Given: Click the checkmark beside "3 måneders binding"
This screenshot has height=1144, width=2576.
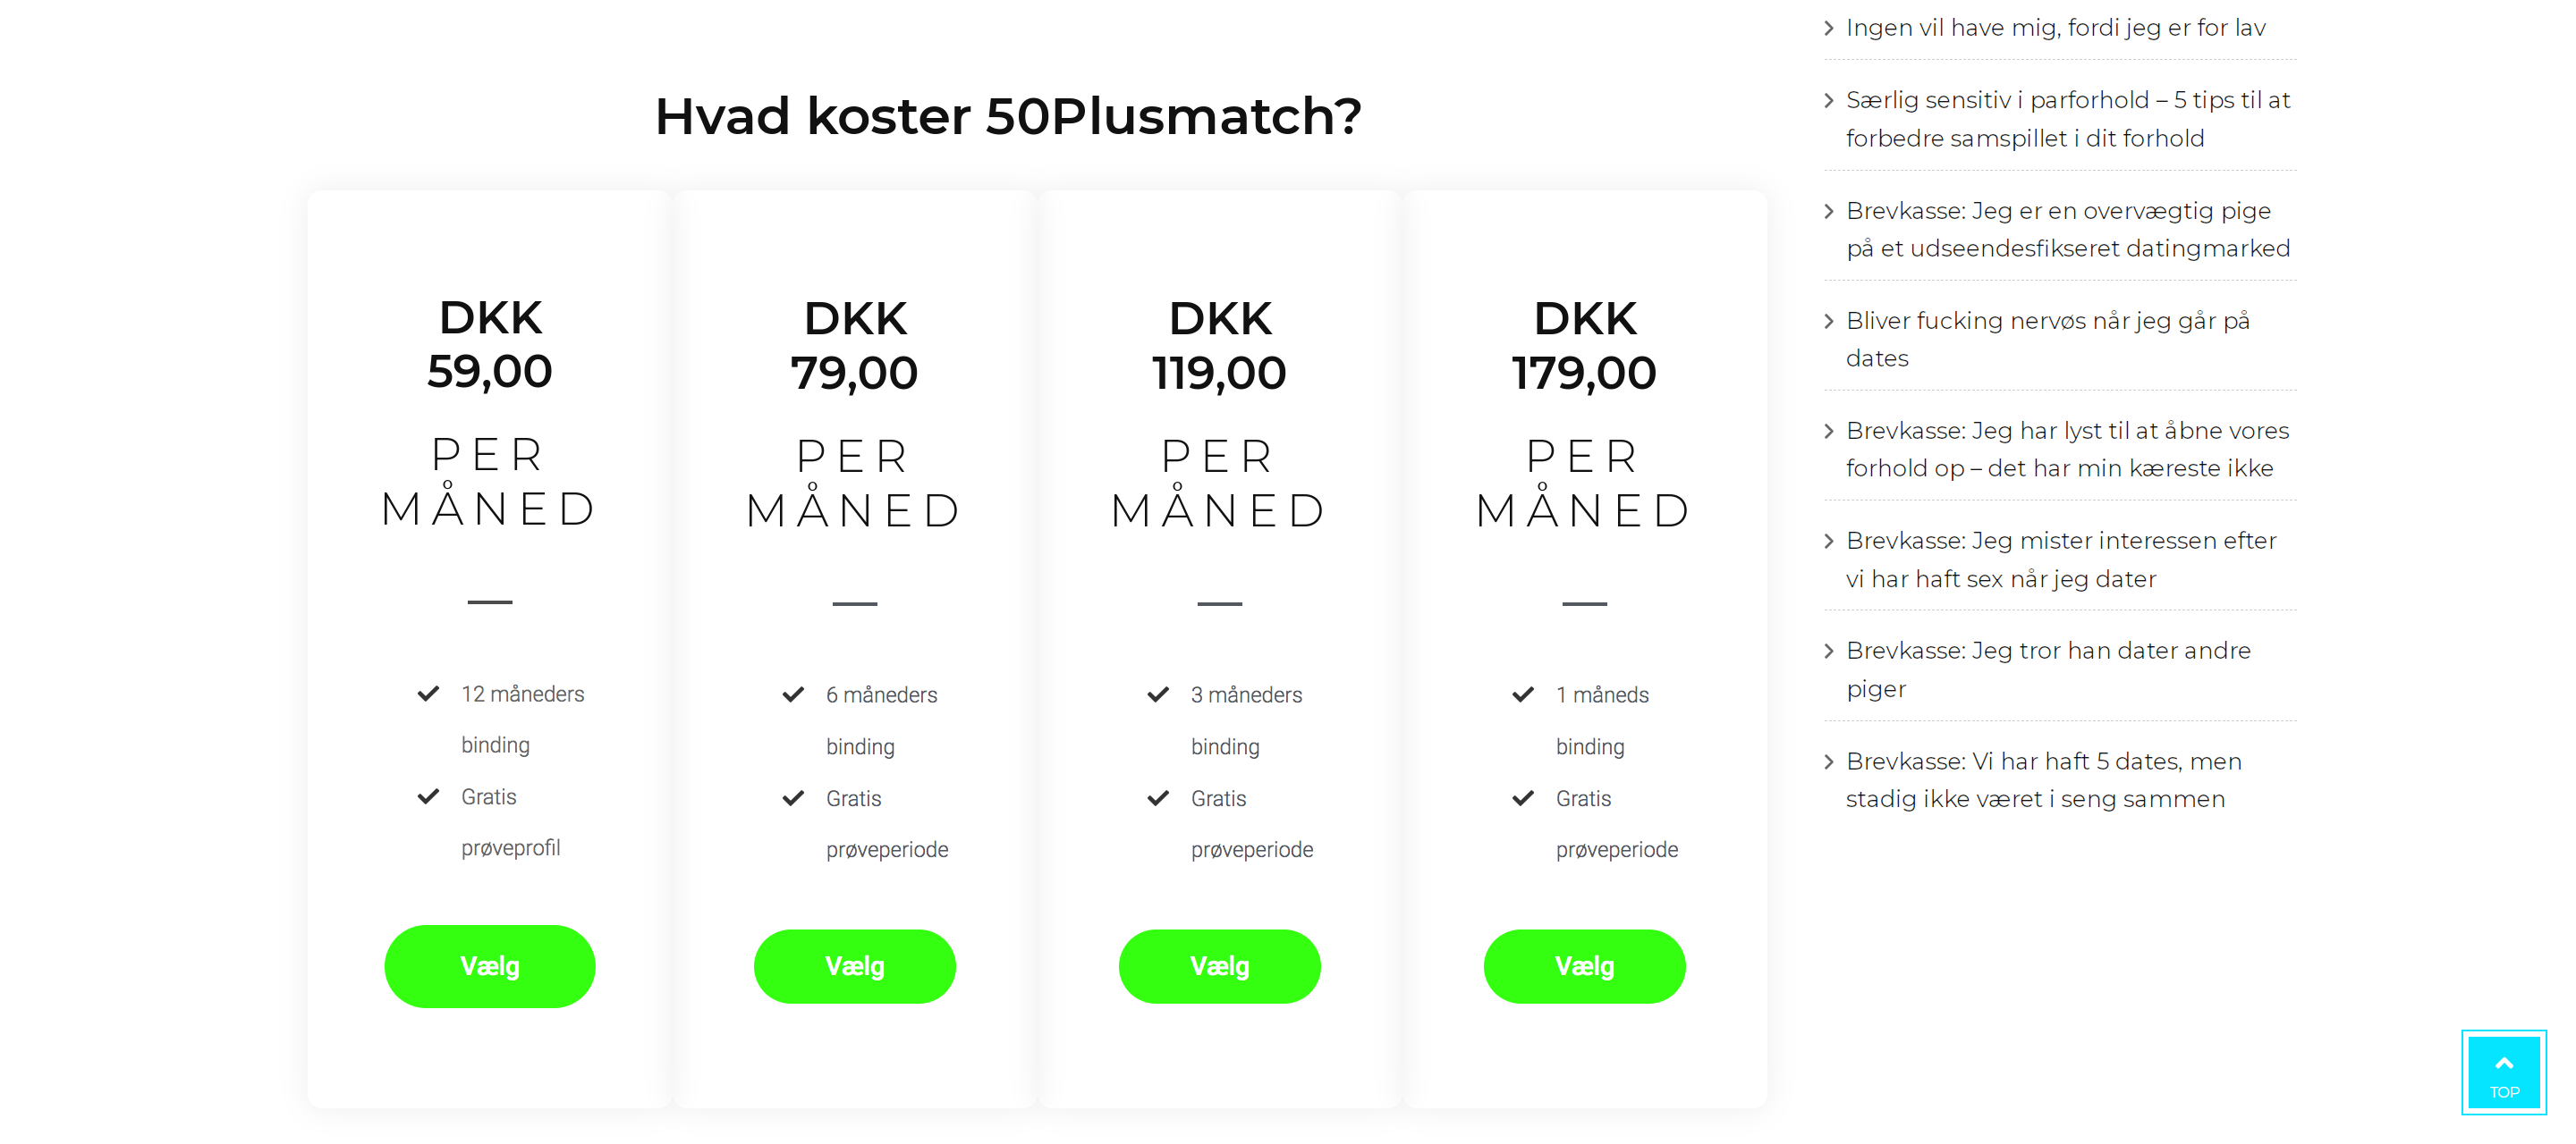Looking at the screenshot, I should [x=1158, y=694].
